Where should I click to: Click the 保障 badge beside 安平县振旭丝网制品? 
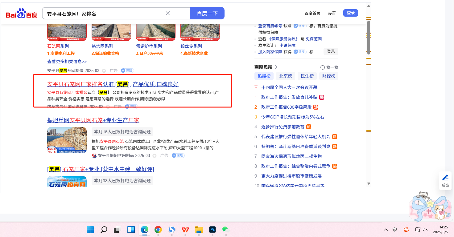[178, 155]
